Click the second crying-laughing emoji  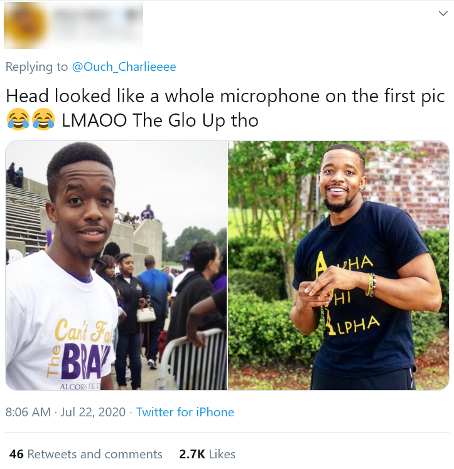click(x=43, y=119)
